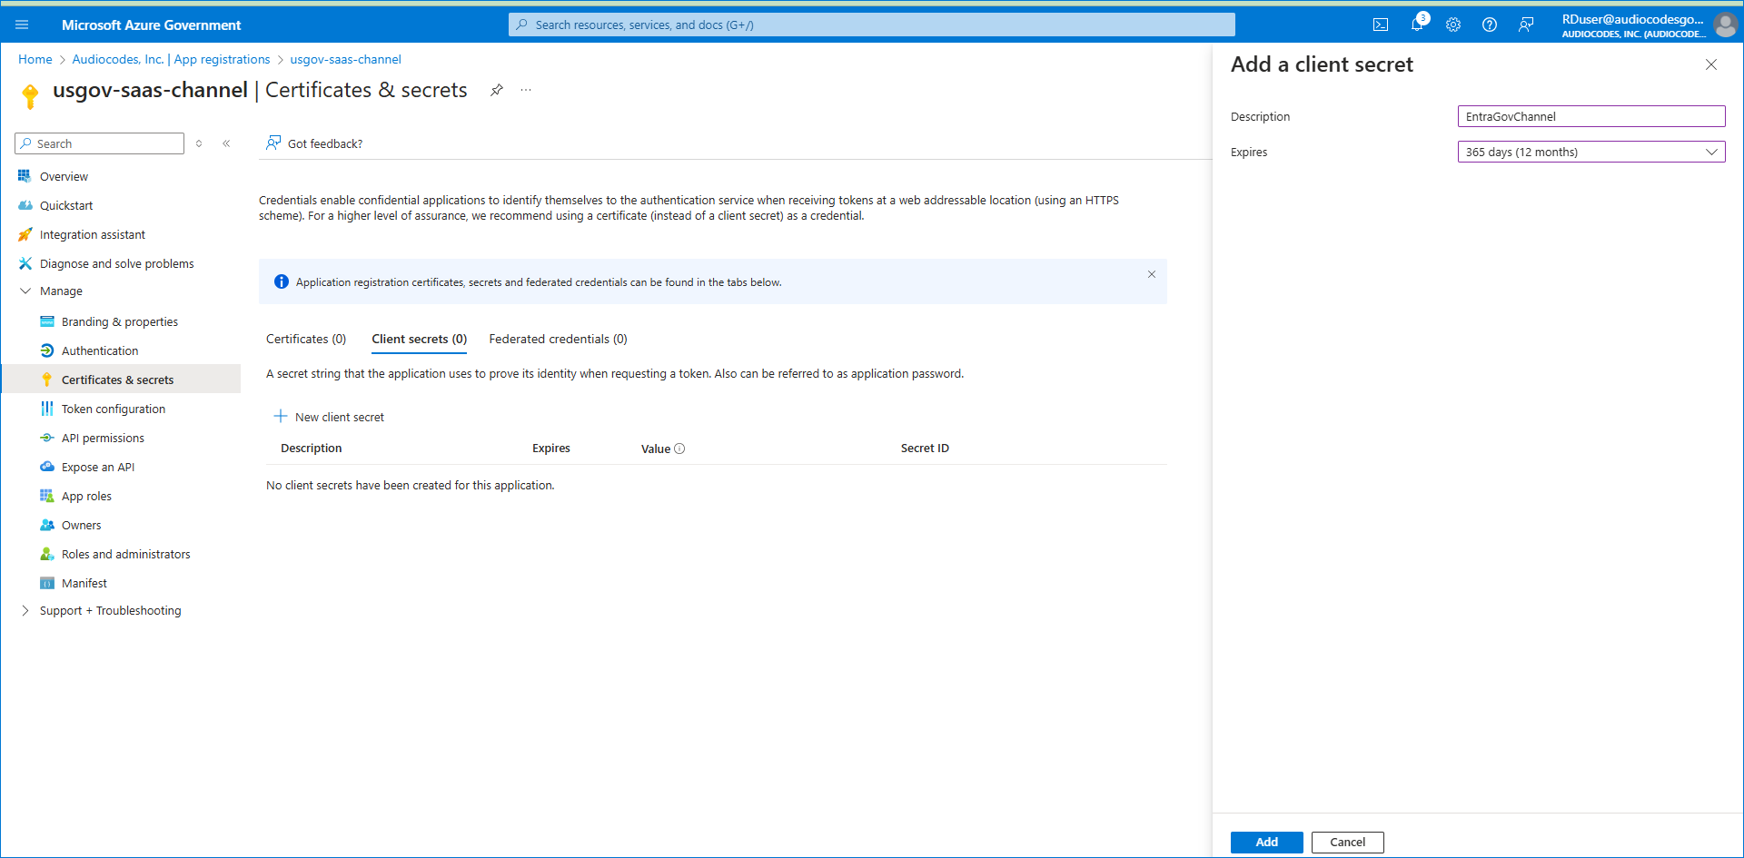Open usgov-saas-channel breadcrumb link
This screenshot has height=858, width=1744.
click(345, 59)
